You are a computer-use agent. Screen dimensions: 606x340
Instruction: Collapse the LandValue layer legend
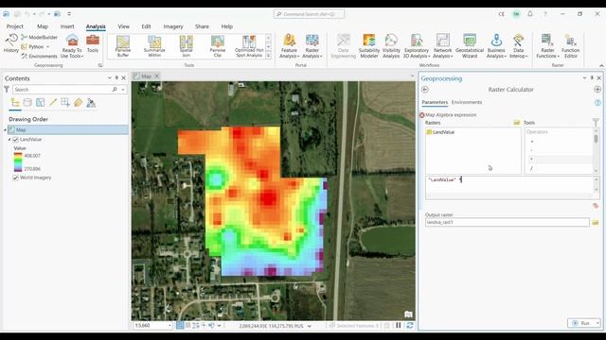9,140
